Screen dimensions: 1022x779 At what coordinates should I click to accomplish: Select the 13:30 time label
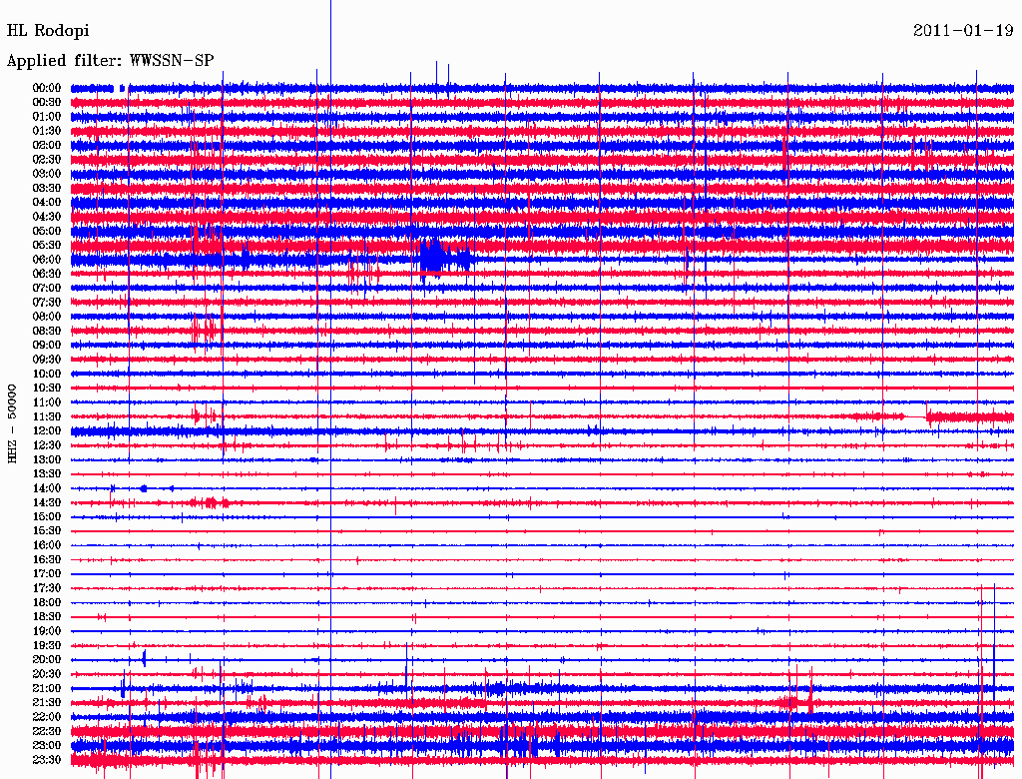click(47, 474)
